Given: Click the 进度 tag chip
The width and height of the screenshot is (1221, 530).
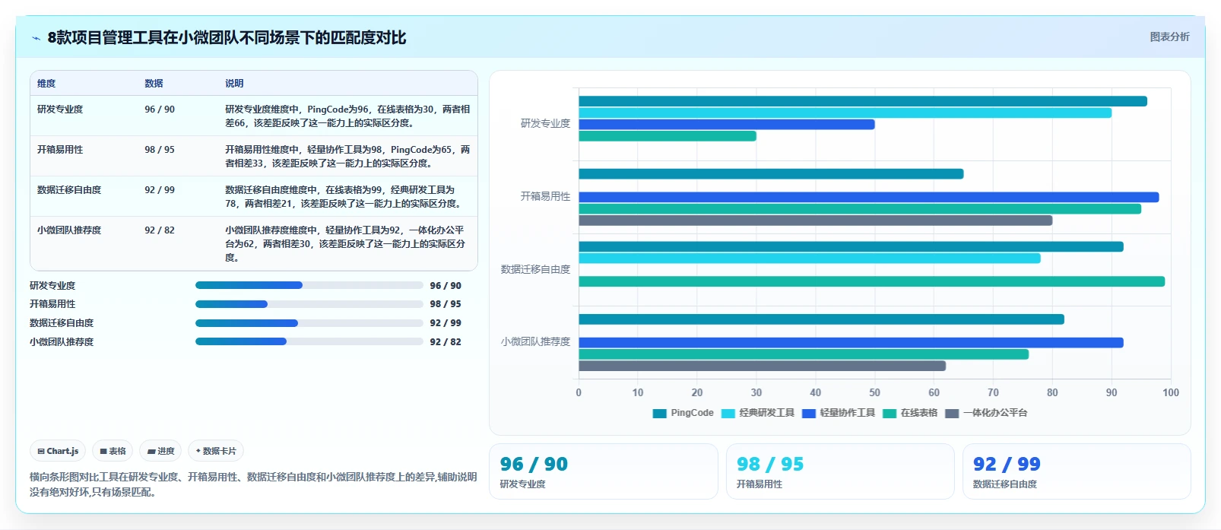Looking at the screenshot, I should (x=161, y=451).
